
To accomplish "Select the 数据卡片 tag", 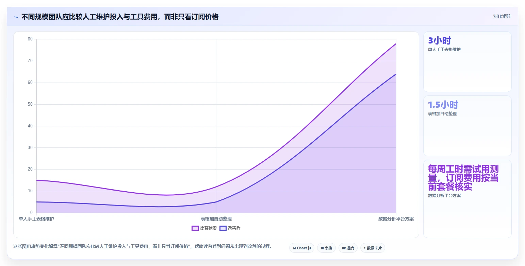I will [x=373, y=248].
